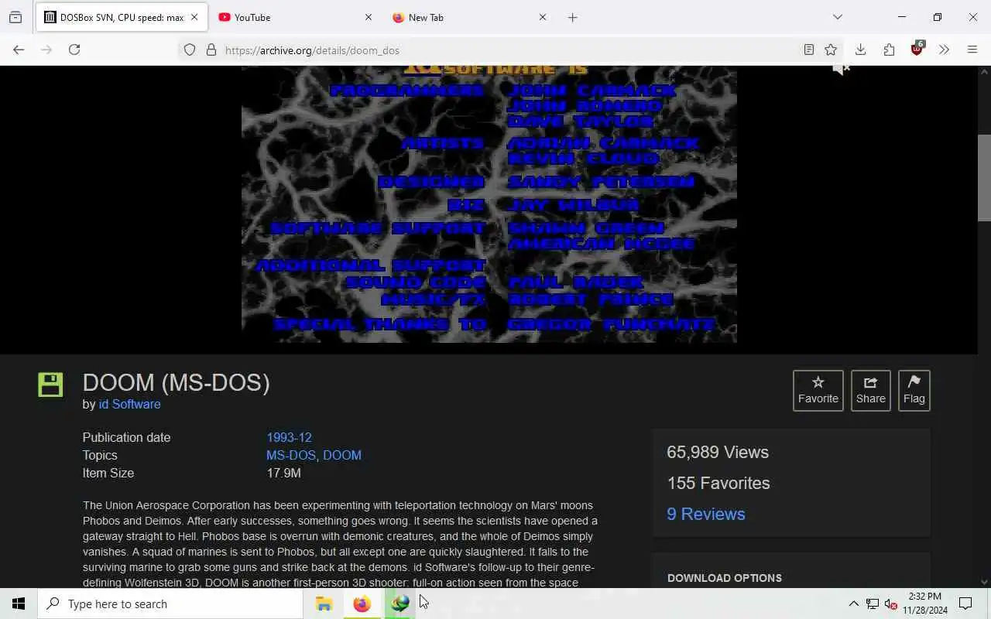This screenshot has height=619, width=991.
Task: Open the MS-DOS topic link
Action: [292, 455]
